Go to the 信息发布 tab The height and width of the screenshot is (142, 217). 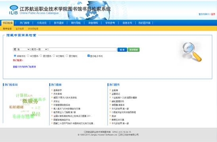127,23
